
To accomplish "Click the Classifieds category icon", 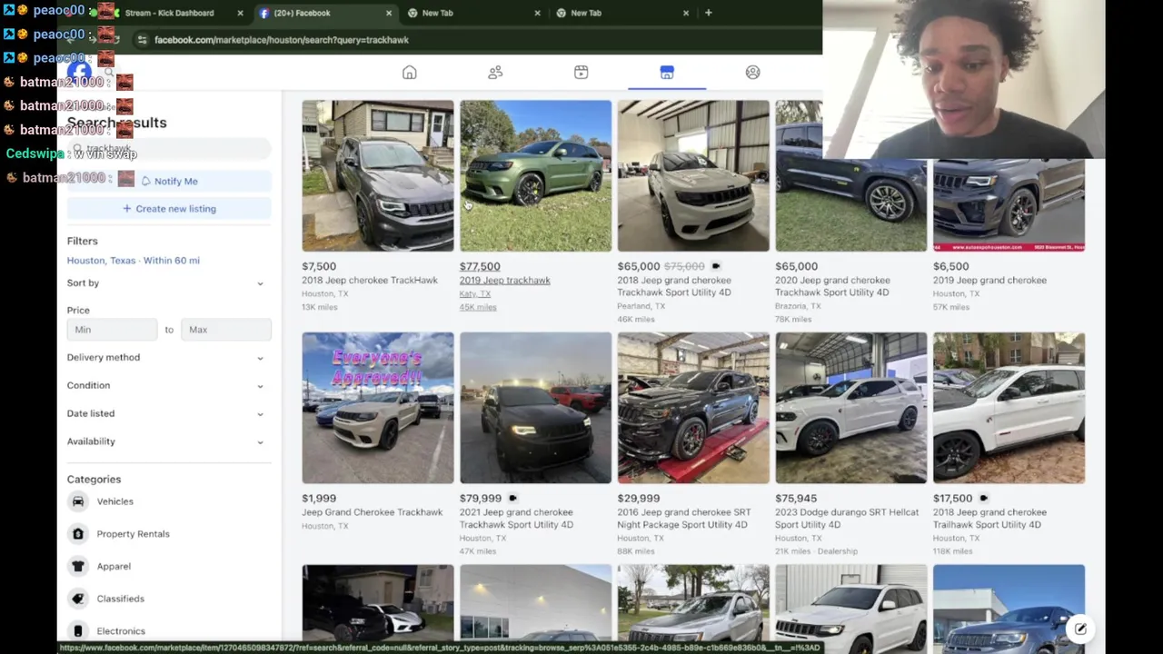I will tap(78, 599).
